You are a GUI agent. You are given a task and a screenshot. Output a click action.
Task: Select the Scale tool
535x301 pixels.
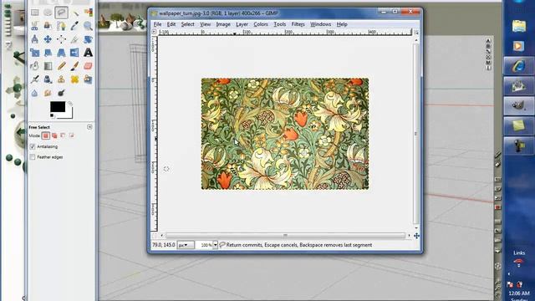click(34, 53)
